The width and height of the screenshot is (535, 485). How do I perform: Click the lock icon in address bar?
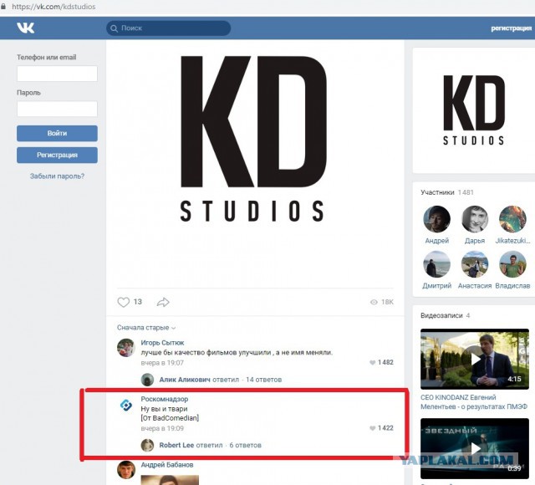(3, 7)
